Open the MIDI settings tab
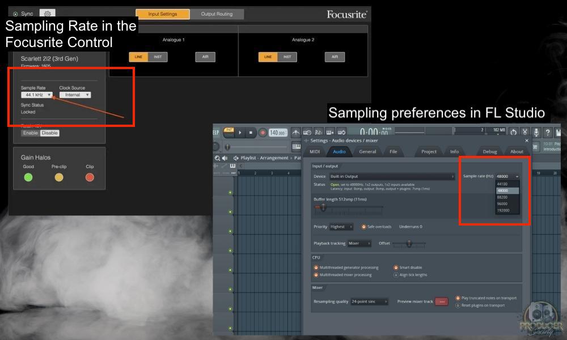This screenshot has width=567, height=340. coord(315,152)
